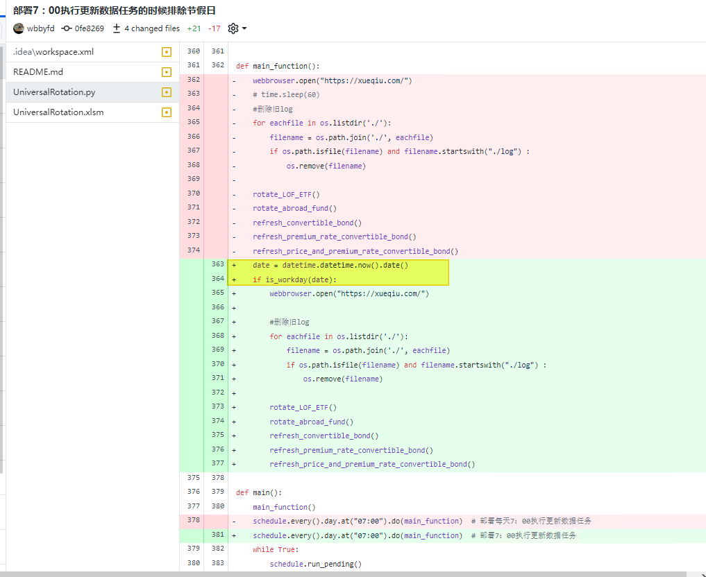Viewport: 706px width, 577px height.
Task: Select README.md in the file list
Action: coord(38,72)
